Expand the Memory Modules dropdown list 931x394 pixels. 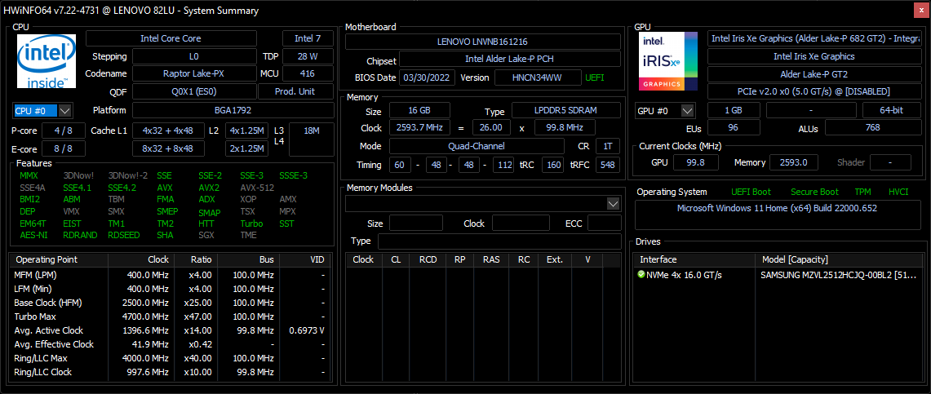coord(614,204)
